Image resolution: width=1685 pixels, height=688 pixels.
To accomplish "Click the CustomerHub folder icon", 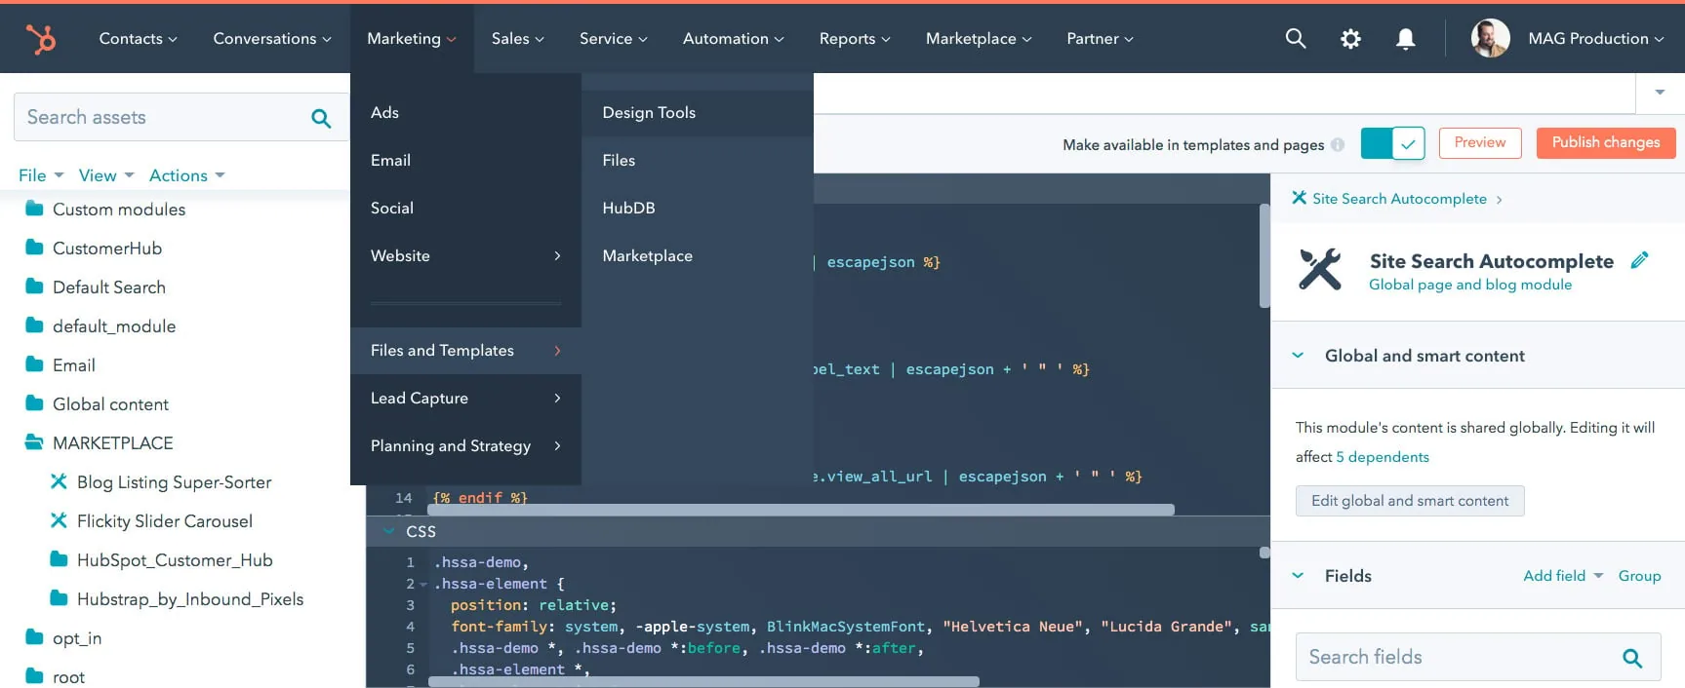I will tap(34, 248).
